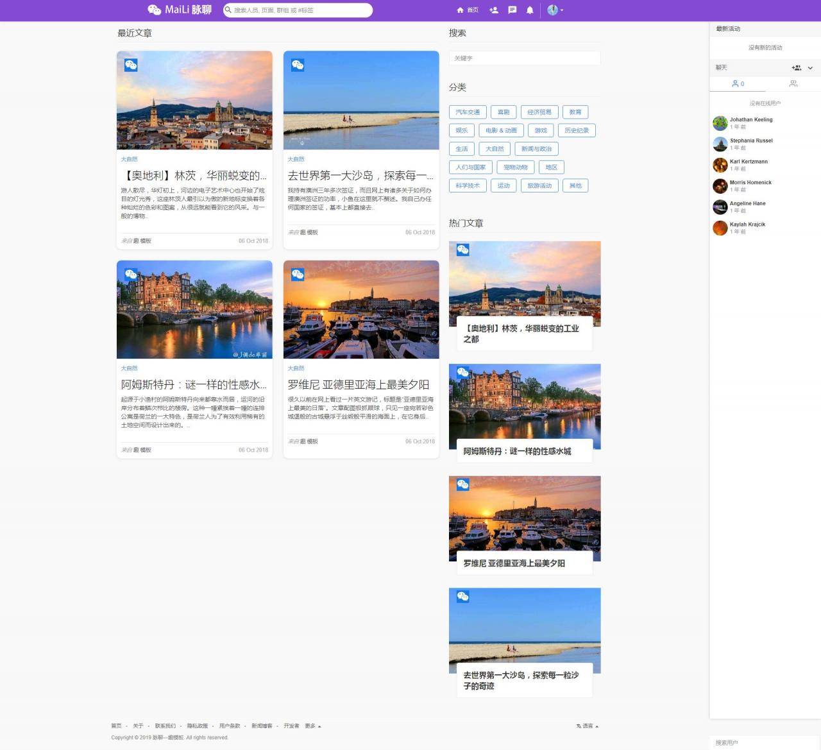Open notifications bell
The image size is (821, 750).
(530, 10)
